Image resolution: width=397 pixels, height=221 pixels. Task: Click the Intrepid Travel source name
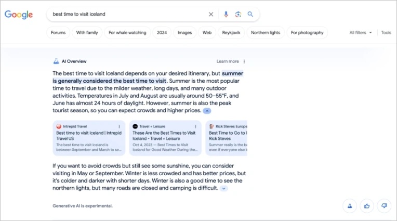pyautogui.click(x=75, y=126)
